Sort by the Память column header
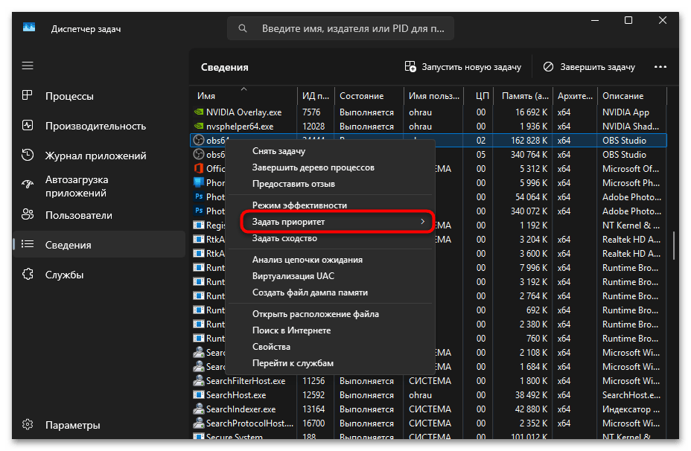This screenshot has width=691, height=451. click(523, 95)
